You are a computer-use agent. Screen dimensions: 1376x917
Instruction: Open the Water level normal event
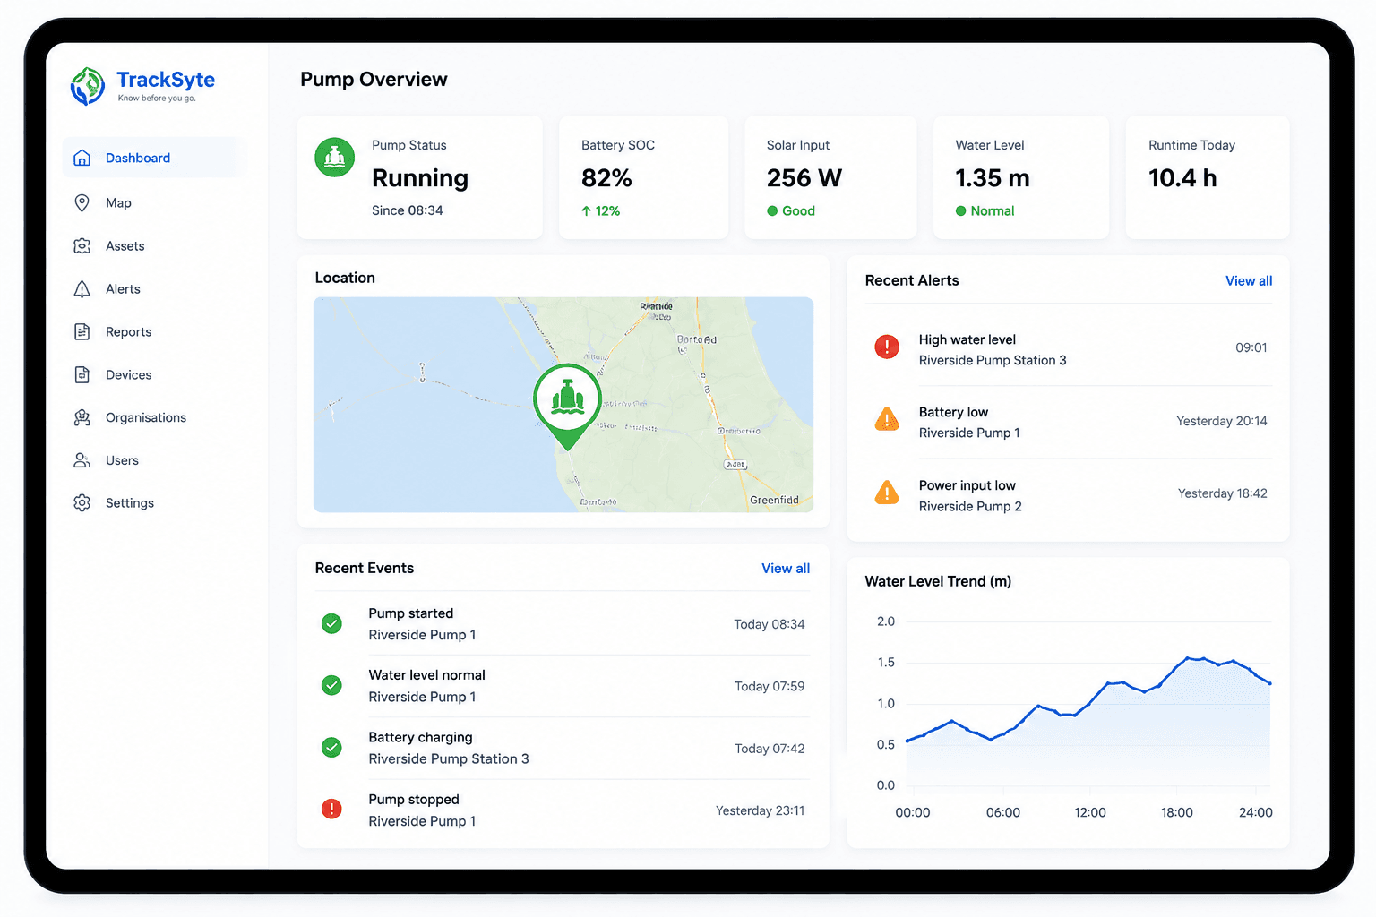(x=563, y=686)
